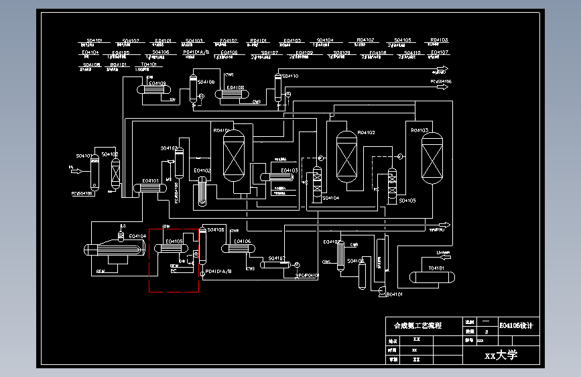Pick the S04106 tall separator vessel

tap(202, 246)
